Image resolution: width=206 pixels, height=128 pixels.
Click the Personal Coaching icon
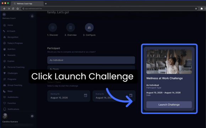click(5, 67)
